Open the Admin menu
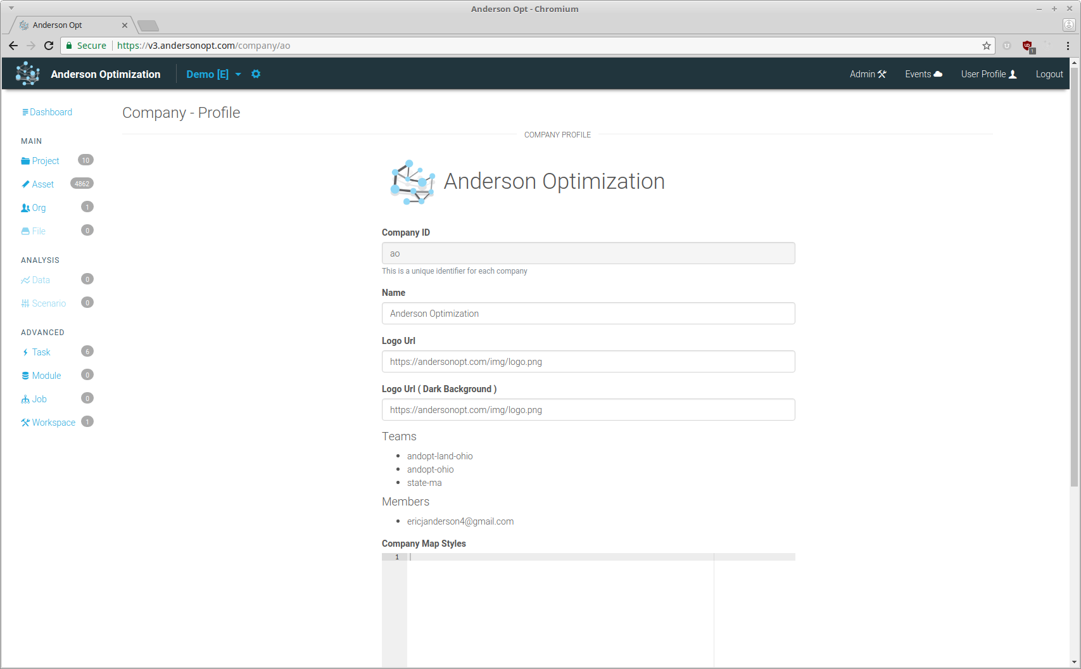Image resolution: width=1081 pixels, height=669 pixels. (x=868, y=74)
